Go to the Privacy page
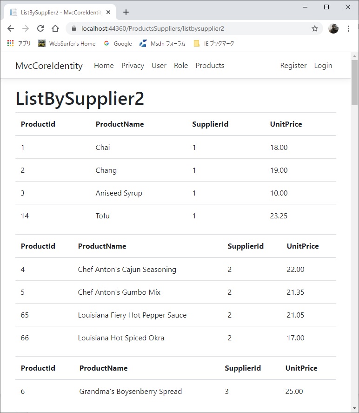359x413 pixels. click(133, 66)
